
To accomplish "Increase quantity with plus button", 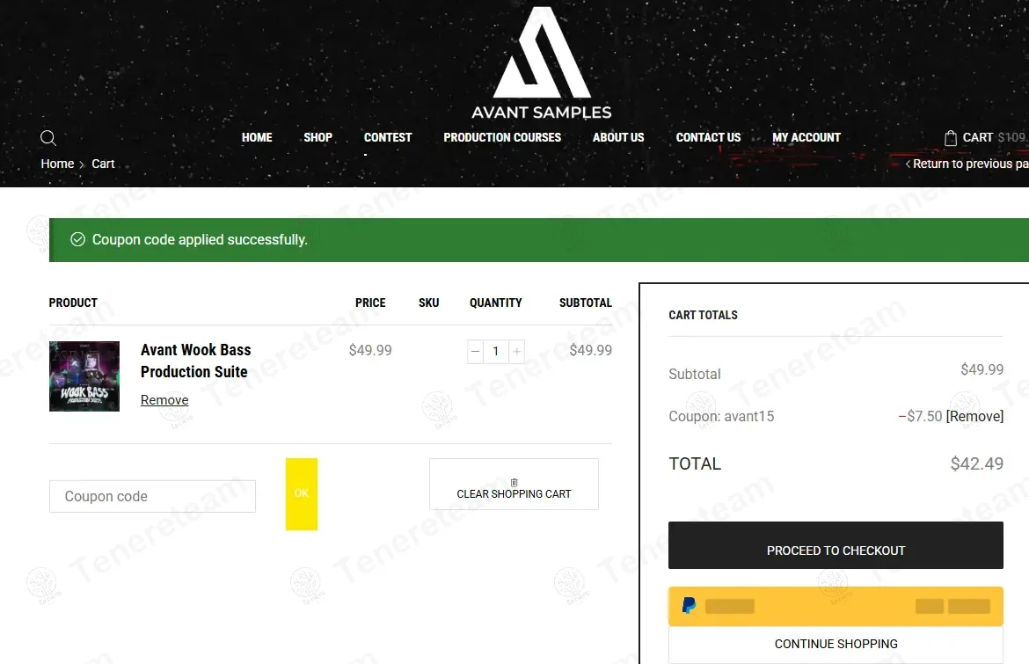I will [516, 352].
